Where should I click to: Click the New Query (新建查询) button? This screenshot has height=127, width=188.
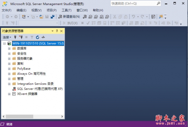69,17
